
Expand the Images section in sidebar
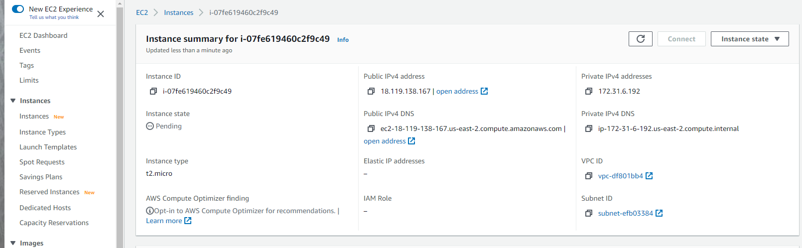[13, 243]
